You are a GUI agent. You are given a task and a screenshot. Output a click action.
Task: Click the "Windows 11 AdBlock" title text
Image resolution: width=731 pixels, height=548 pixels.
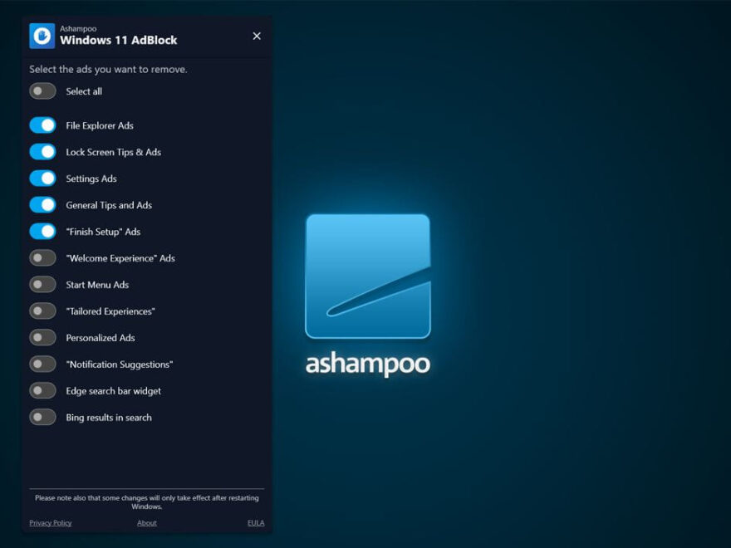[x=119, y=40]
